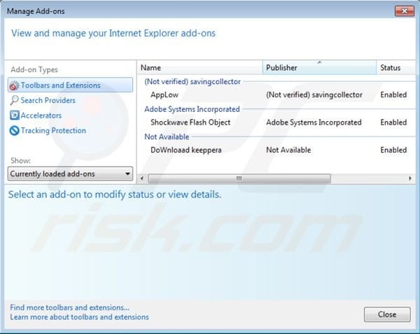Screen dimensions: 420x334
Task: Click the Accelerators icon
Action: (14, 116)
